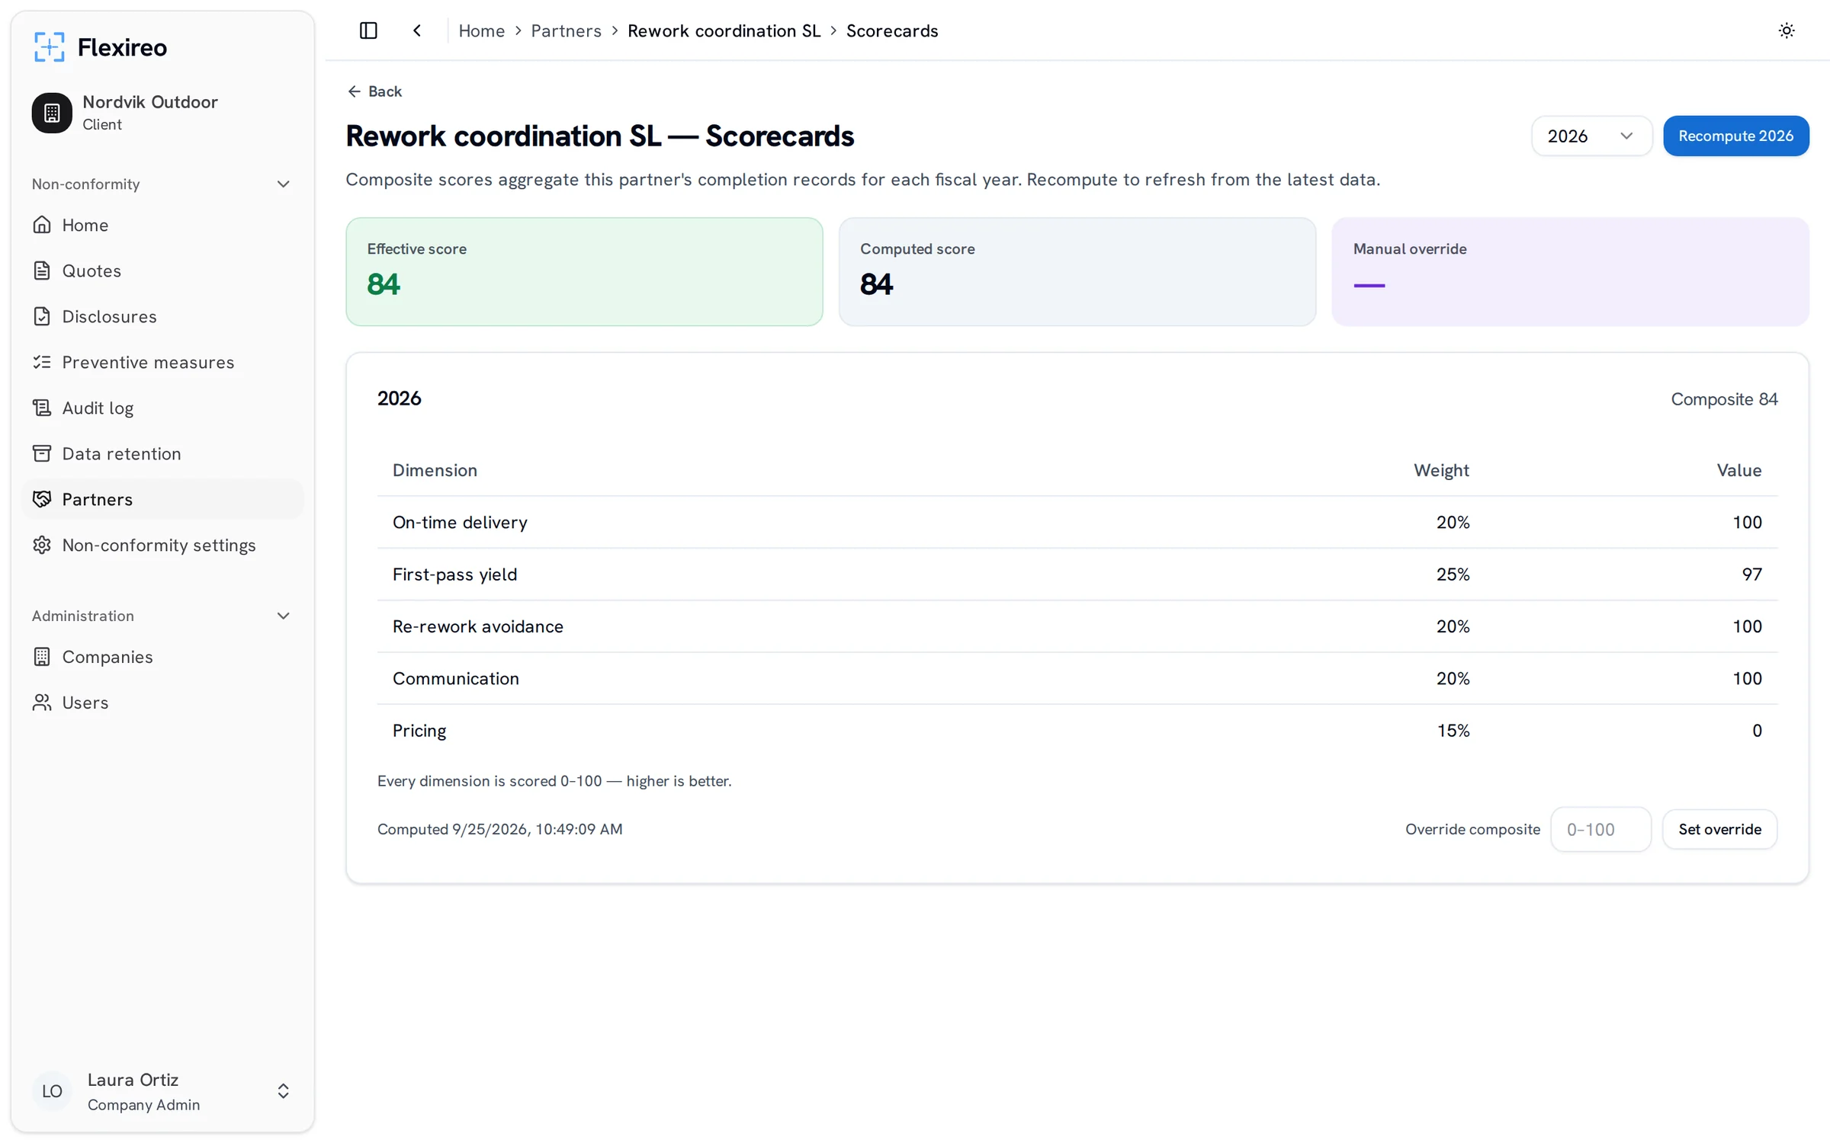Click the Effective score card
This screenshot has height=1143, width=1830.
pyautogui.click(x=584, y=272)
